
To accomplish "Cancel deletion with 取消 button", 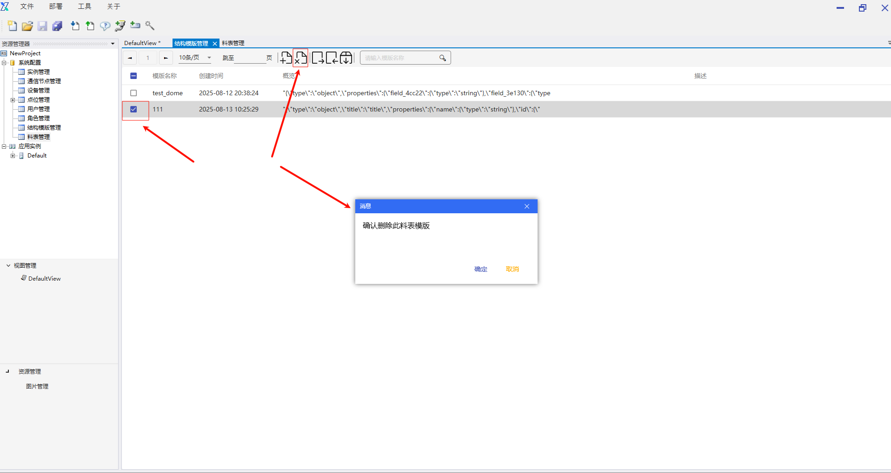I will pos(512,269).
